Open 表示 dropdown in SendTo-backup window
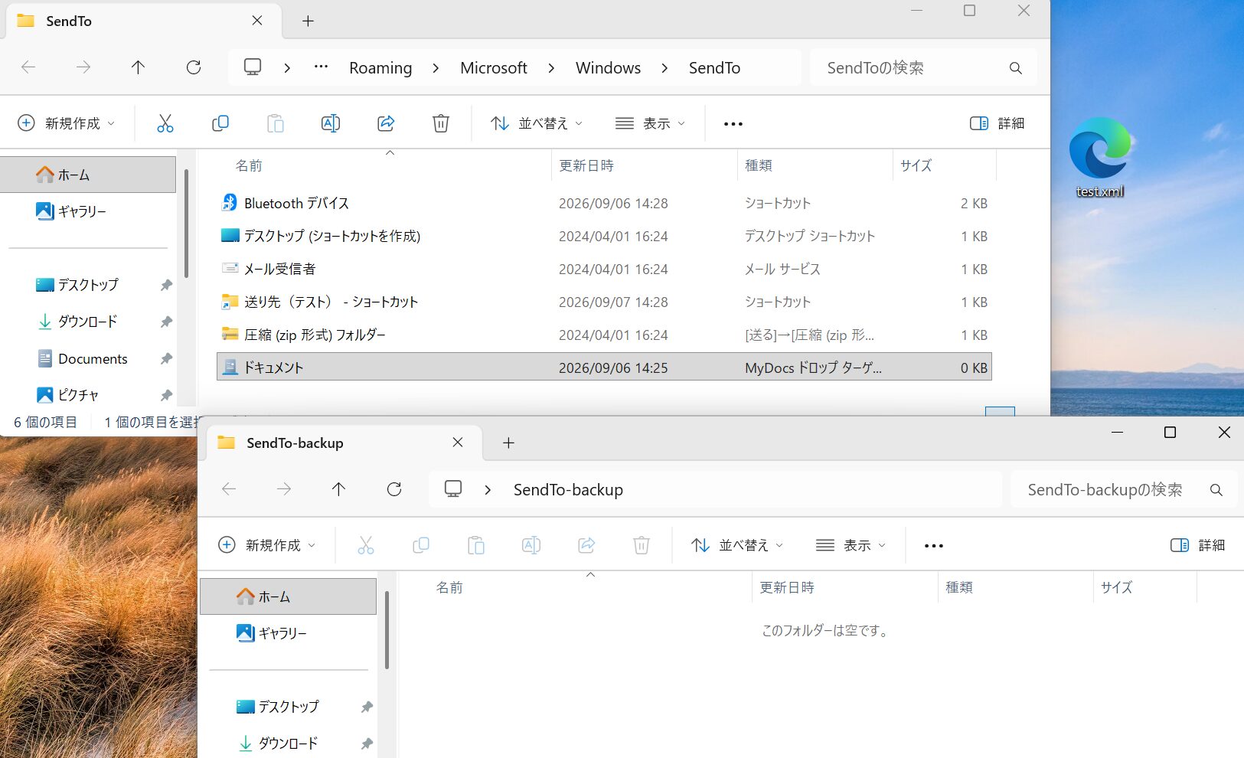 (x=851, y=545)
